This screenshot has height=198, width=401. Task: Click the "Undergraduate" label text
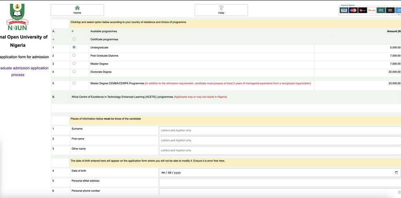[x=99, y=47]
